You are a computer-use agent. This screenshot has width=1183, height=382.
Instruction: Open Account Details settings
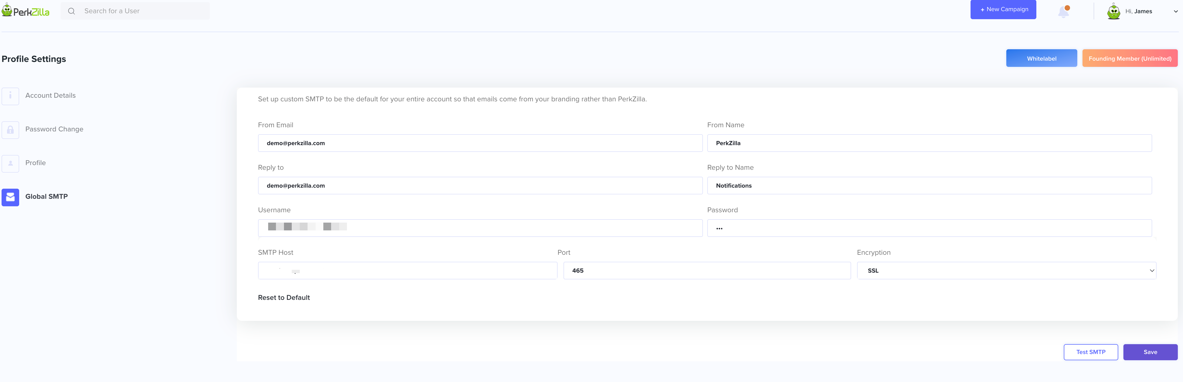[x=51, y=95]
